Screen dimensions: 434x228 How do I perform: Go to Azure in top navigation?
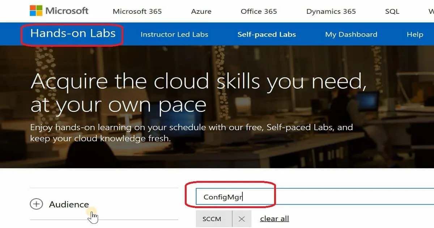pos(201,11)
